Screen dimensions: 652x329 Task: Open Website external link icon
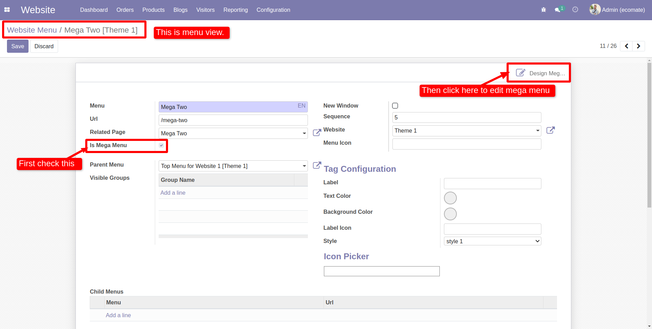[550, 130]
